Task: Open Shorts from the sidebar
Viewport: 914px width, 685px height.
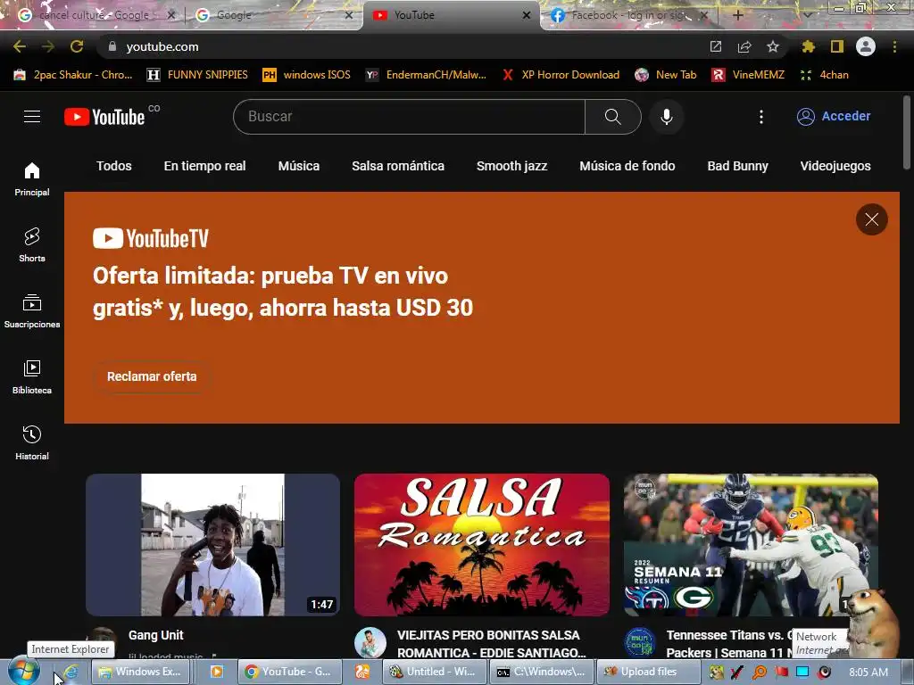Action: pos(32,245)
